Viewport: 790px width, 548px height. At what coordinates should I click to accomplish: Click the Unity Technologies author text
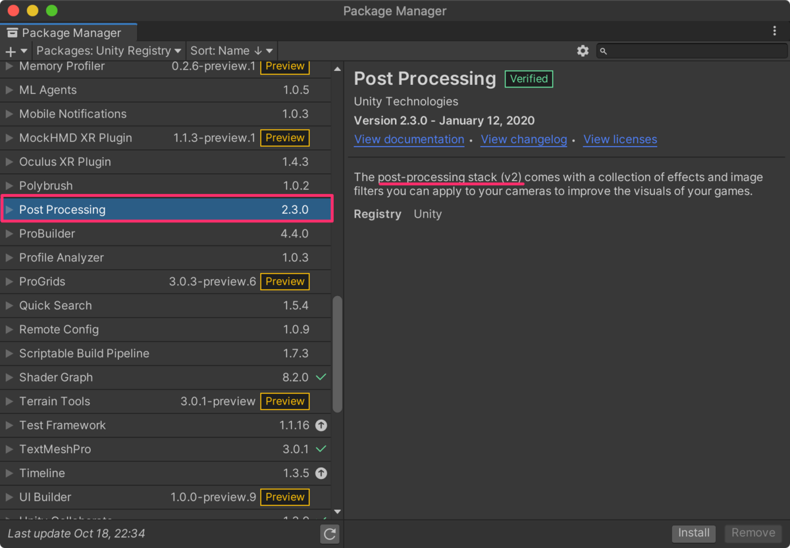[x=406, y=102]
